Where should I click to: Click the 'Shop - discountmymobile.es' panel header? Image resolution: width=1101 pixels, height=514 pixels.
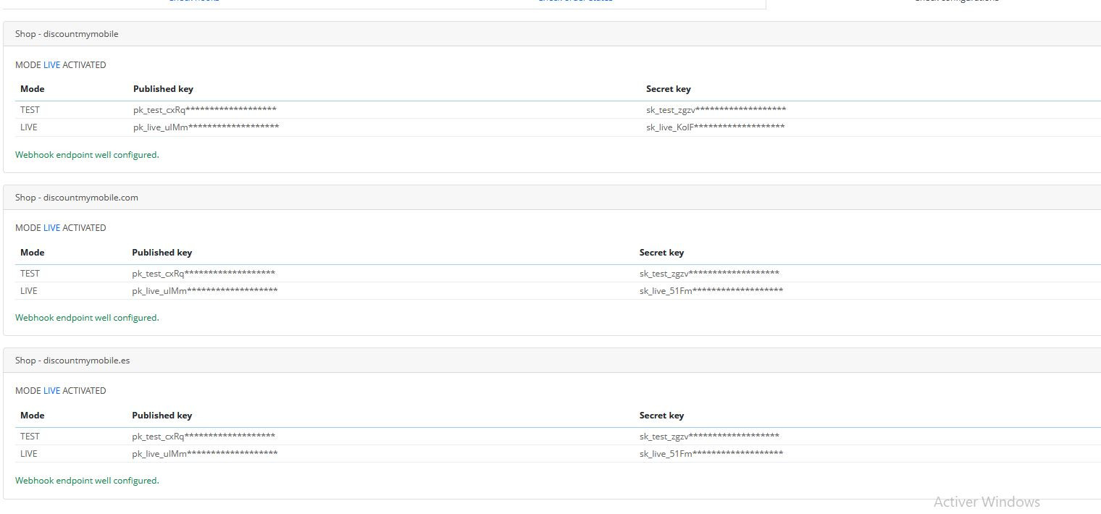72,361
